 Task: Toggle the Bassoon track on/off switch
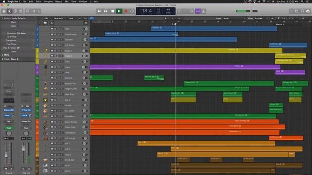coord(85,40)
